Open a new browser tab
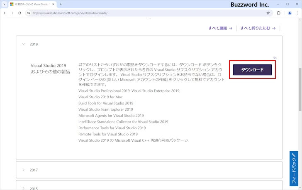 (61, 4)
